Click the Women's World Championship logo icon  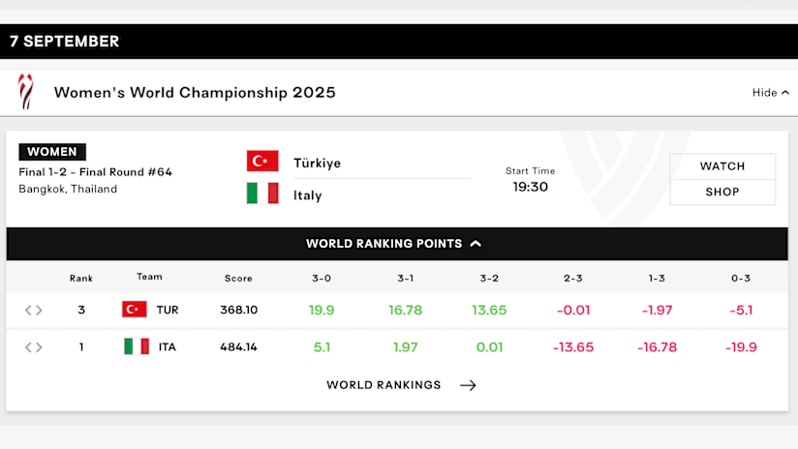pyautogui.click(x=26, y=92)
